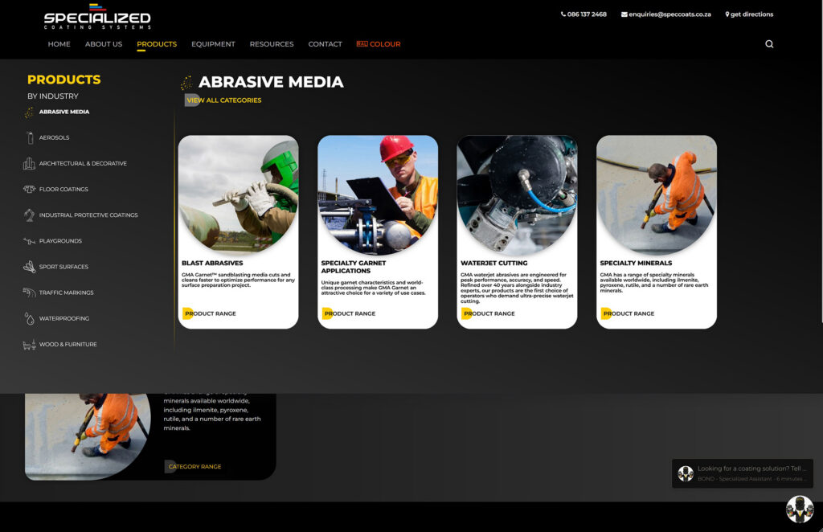Click the Waterjet Cutting card title
The height and width of the screenshot is (532, 823).
tap(494, 263)
